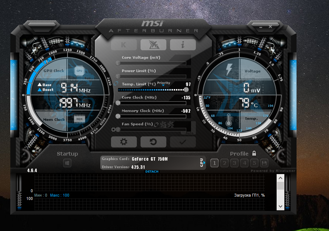The image size is (329, 231).
Task: Select fan 2 icon
Action: (x=170, y=125)
